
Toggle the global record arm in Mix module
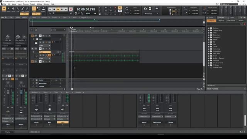click(115, 8)
